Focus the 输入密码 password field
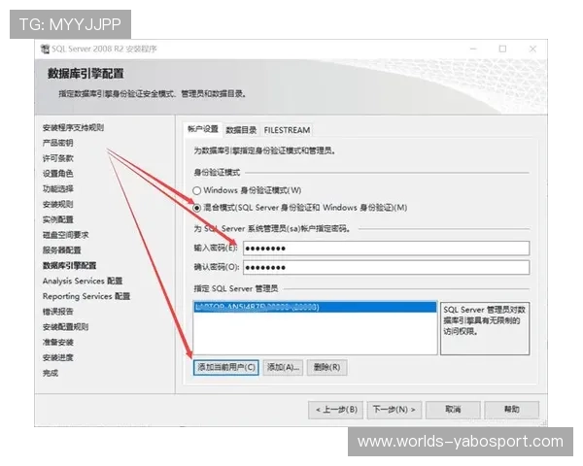 click(x=386, y=249)
